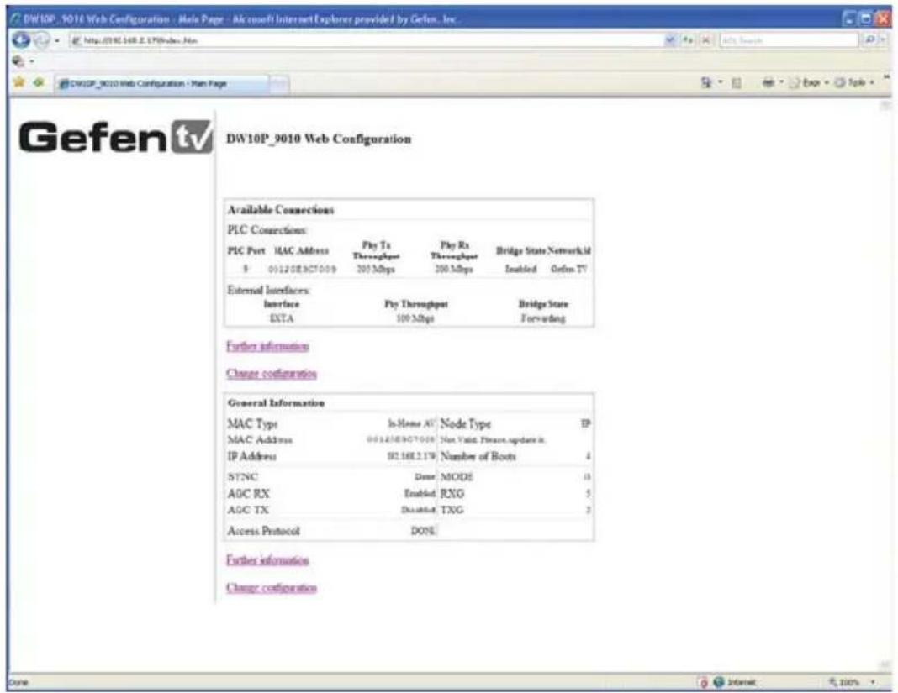
Task: Open the Tools menu in command bar
Action: coord(853,83)
